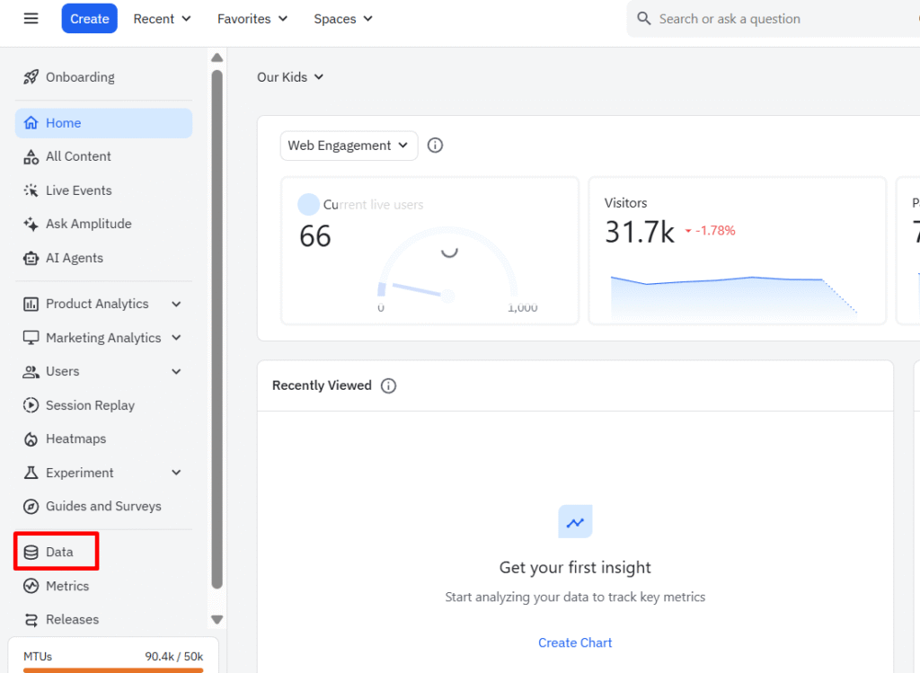The width and height of the screenshot is (920, 673).
Task: Open the Web Engagement dropdown
Action: pos(349,146)
